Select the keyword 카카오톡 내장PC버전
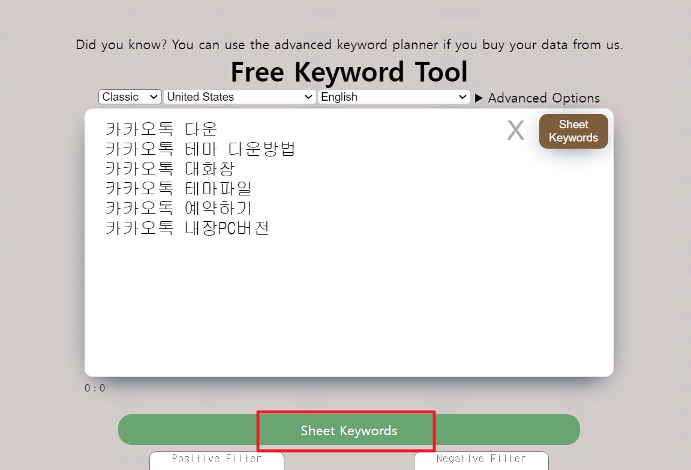Viewport: 691px width, 470px height. pos(187,228)
